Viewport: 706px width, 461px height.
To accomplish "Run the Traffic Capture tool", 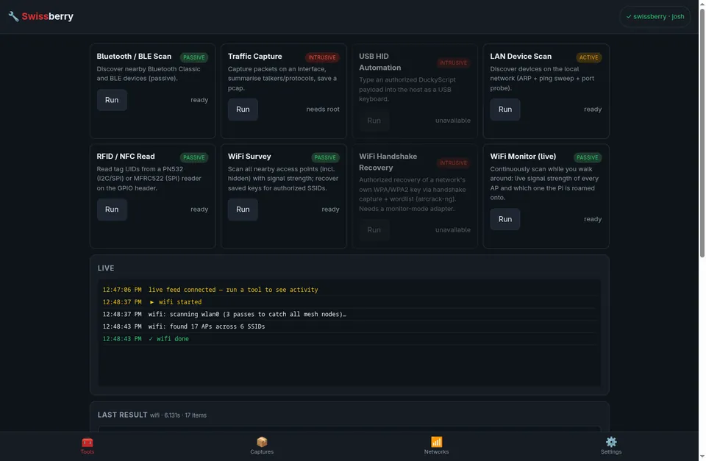I will 243,110.
